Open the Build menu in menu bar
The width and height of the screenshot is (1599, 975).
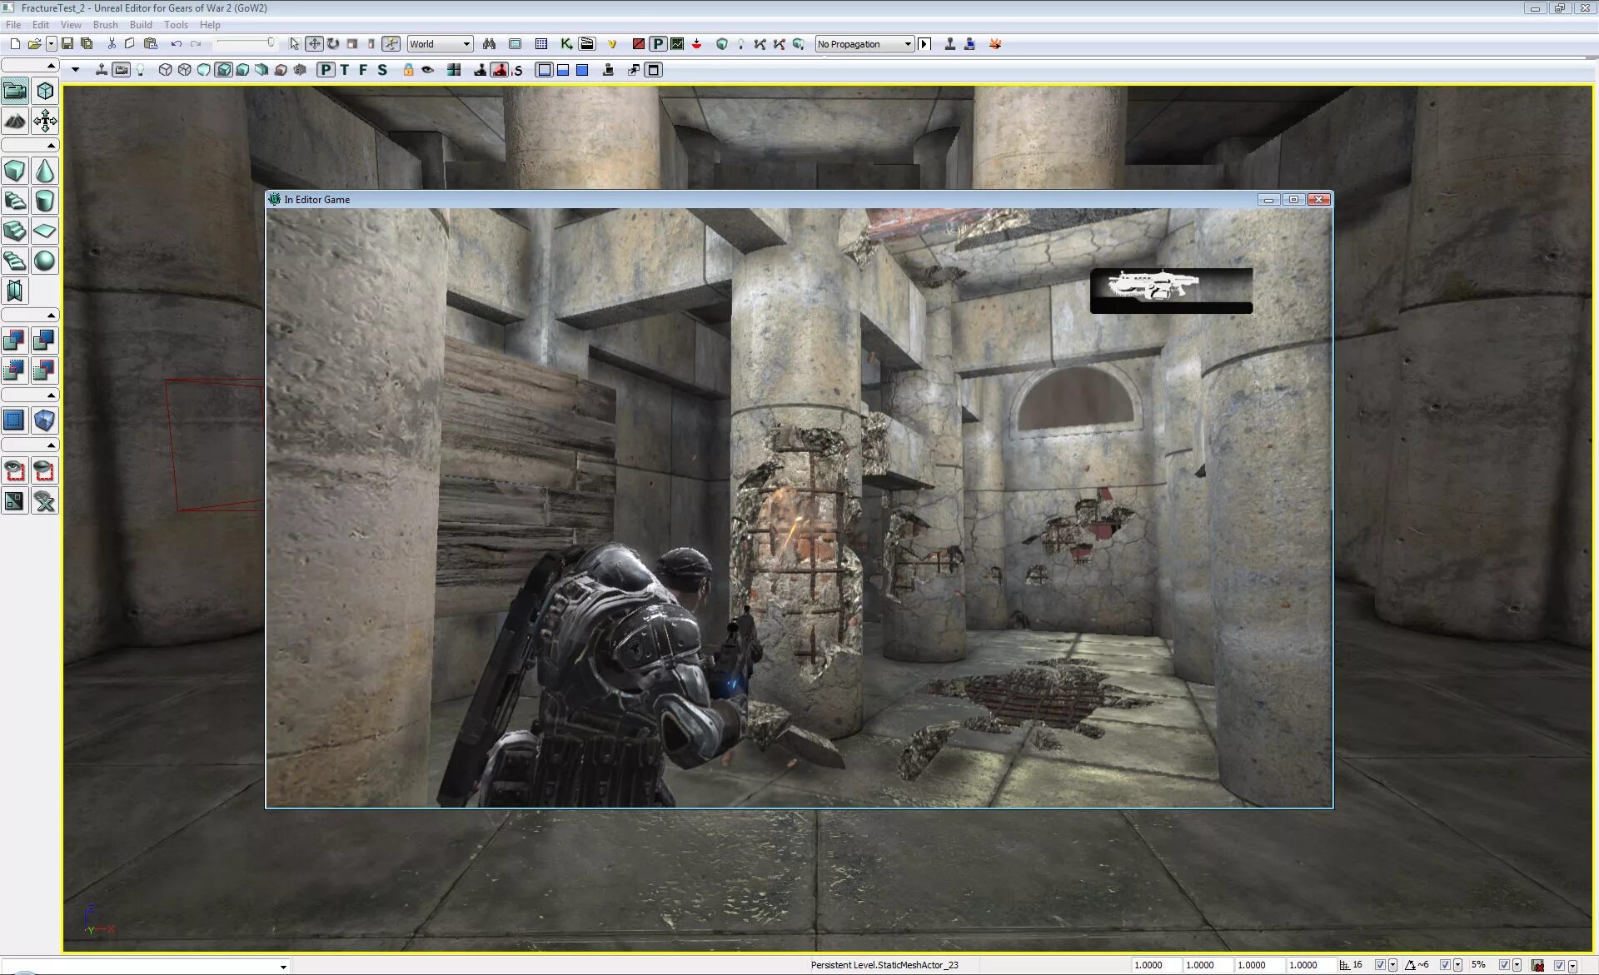pyautogui.click(x=141, y=25)
